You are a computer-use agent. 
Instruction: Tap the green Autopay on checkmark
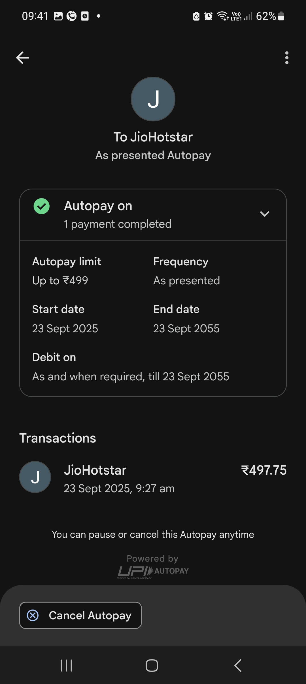pos(42,206)
